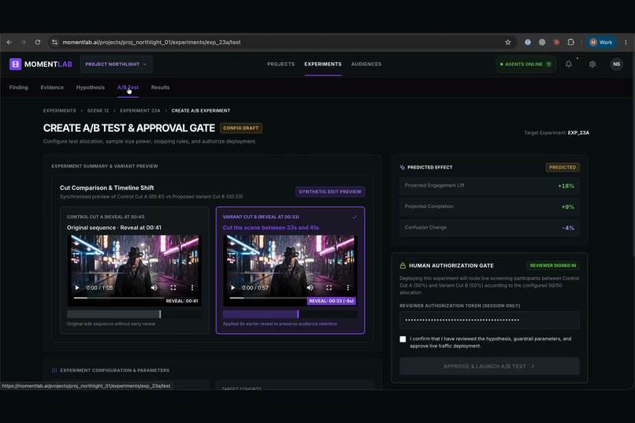Open more options on Control Cut A video
The height and width of the screenshot is (423, 635).
click(192, 288)
